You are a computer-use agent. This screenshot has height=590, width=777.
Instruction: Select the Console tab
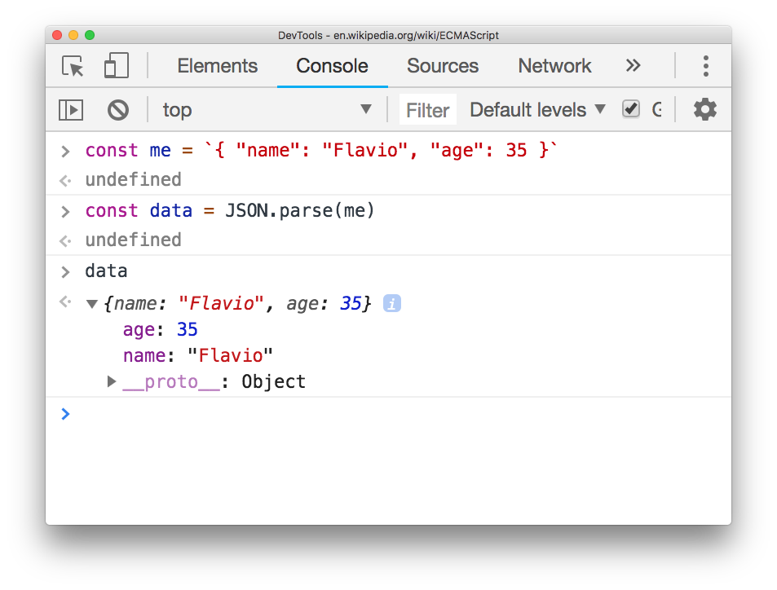(332, 66)
